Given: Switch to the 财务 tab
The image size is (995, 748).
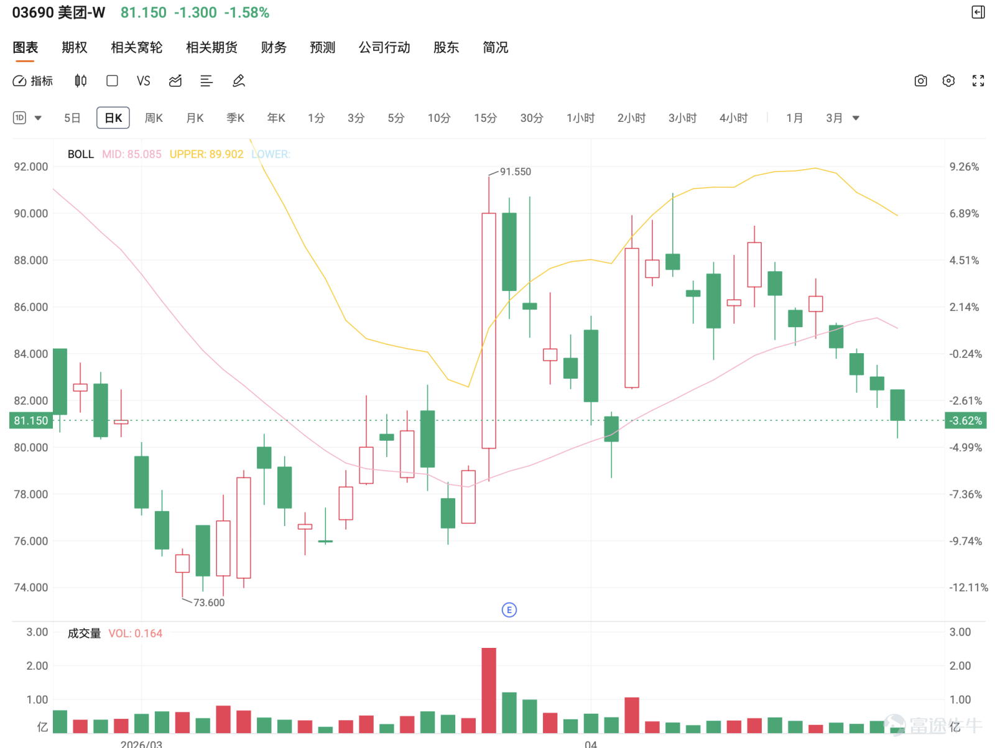Looking at the screenshot, I should pos(274,47).
